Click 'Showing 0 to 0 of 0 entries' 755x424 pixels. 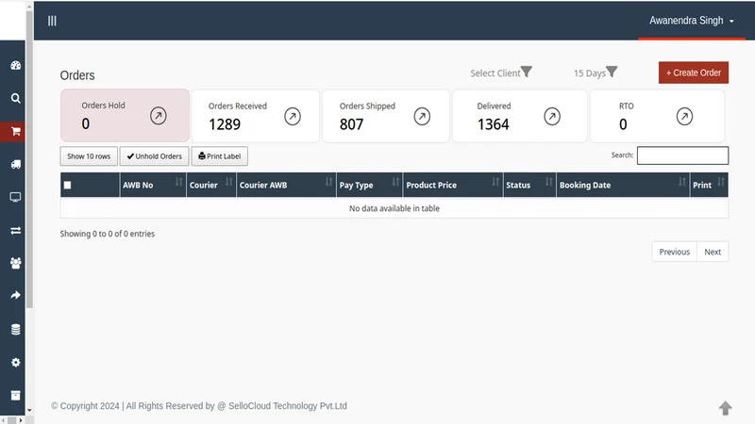[108, 234]
